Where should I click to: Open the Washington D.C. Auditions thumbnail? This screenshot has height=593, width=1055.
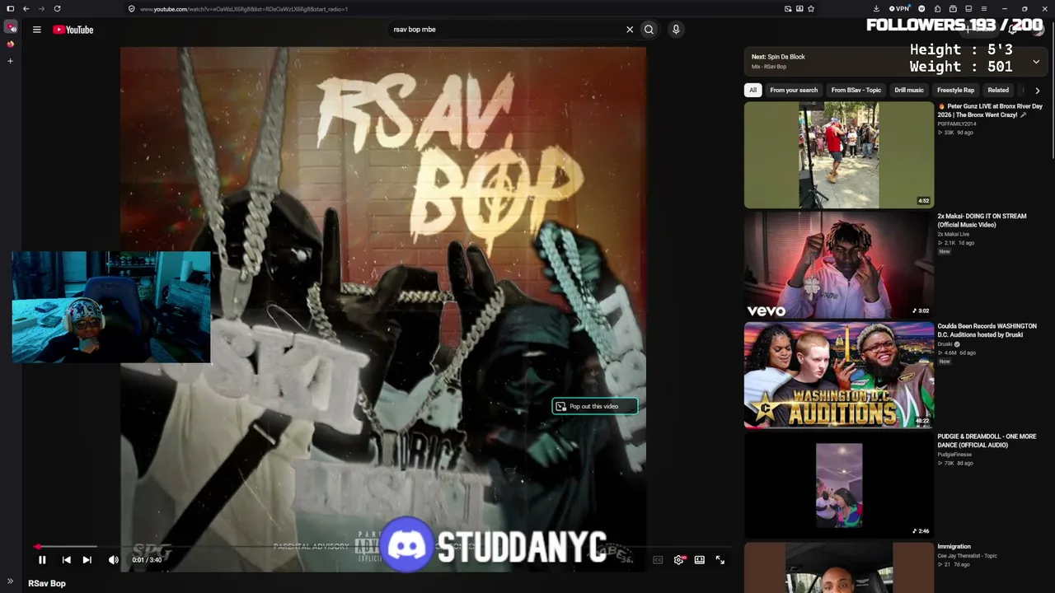click(839, 376)
